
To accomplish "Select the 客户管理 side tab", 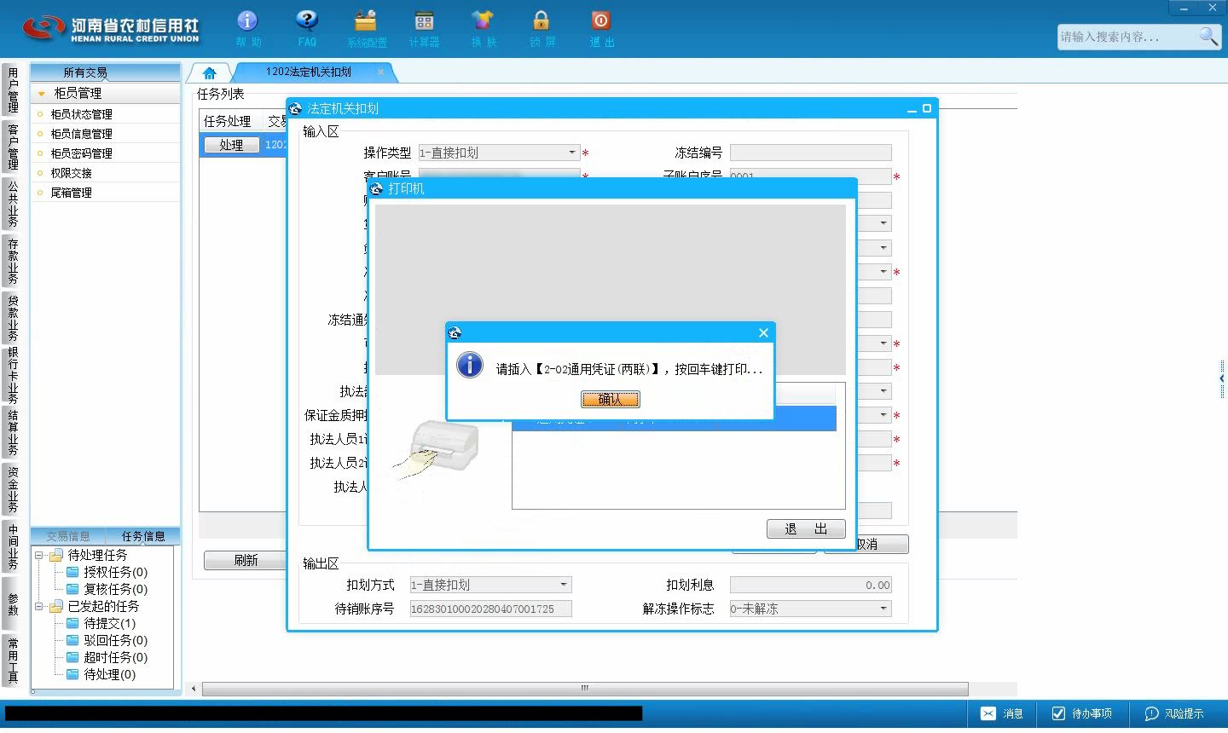I will (12, 147).
